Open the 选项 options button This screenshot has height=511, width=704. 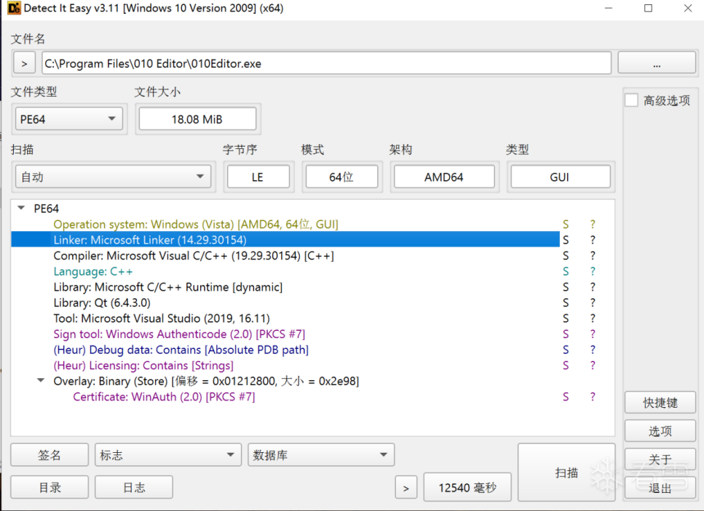tap(660, 431)
